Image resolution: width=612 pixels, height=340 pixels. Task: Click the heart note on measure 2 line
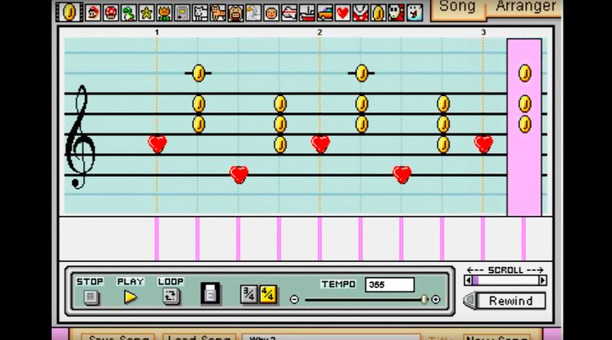pos(320,144)
